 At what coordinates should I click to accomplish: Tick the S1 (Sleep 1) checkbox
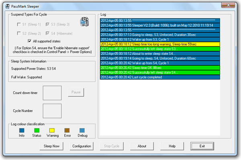coord(19,24)
